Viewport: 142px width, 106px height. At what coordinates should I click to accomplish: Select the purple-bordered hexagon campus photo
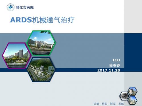[16, 55]
